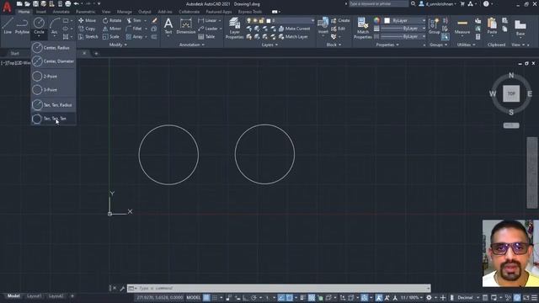Click the Trim tool
Image resolution: width=539 pixels, height=303 pixels.
pos(134,20)
